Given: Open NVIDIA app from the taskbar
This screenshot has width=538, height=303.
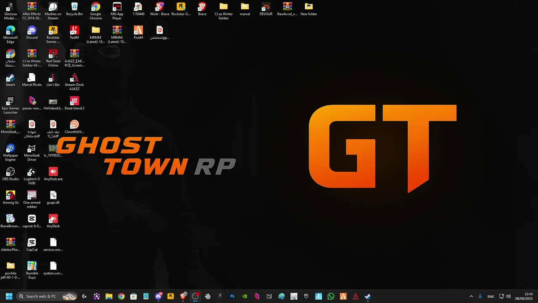Looking at the screenshot, I should 245,296.
